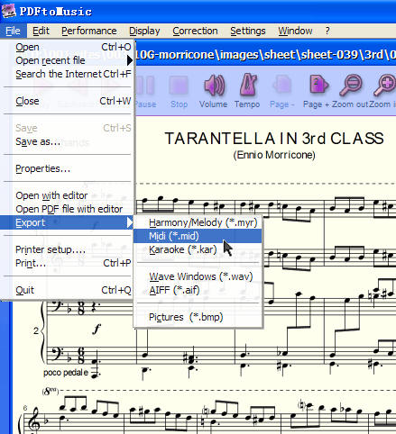Open the Tempo metronome tool
This screenshot has height=434, width=396.
247,91
